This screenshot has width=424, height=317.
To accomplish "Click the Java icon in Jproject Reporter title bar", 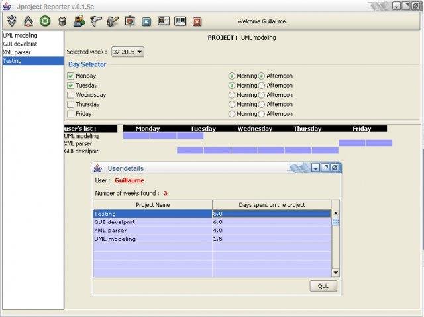I will pos(7,6).
